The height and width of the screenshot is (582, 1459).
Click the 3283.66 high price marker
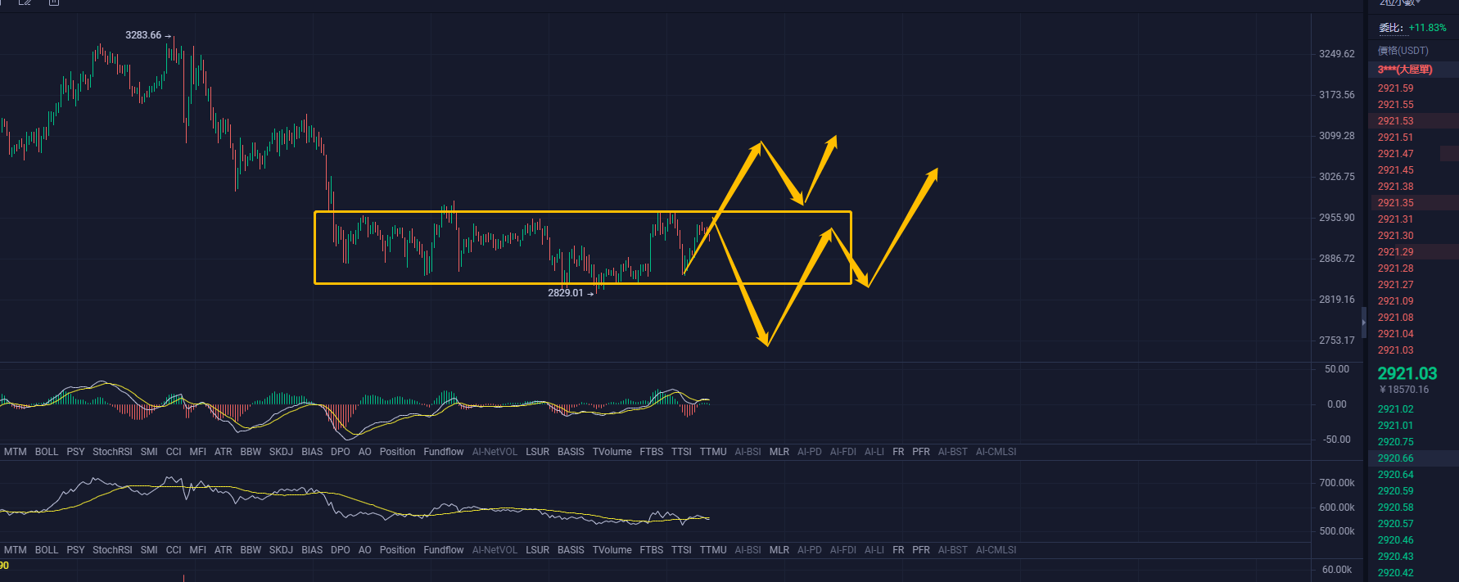[x=143, y=35]
